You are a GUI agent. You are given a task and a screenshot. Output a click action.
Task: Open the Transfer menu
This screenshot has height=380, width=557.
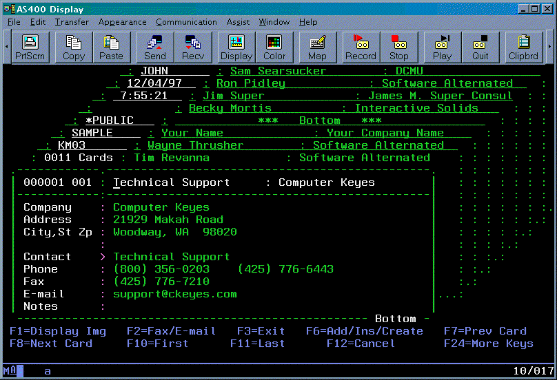72,22
